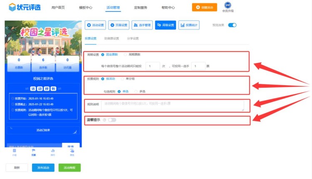
Task: Tap the 排行 ranking icon in preview
Action: click(x=53, y=152)
